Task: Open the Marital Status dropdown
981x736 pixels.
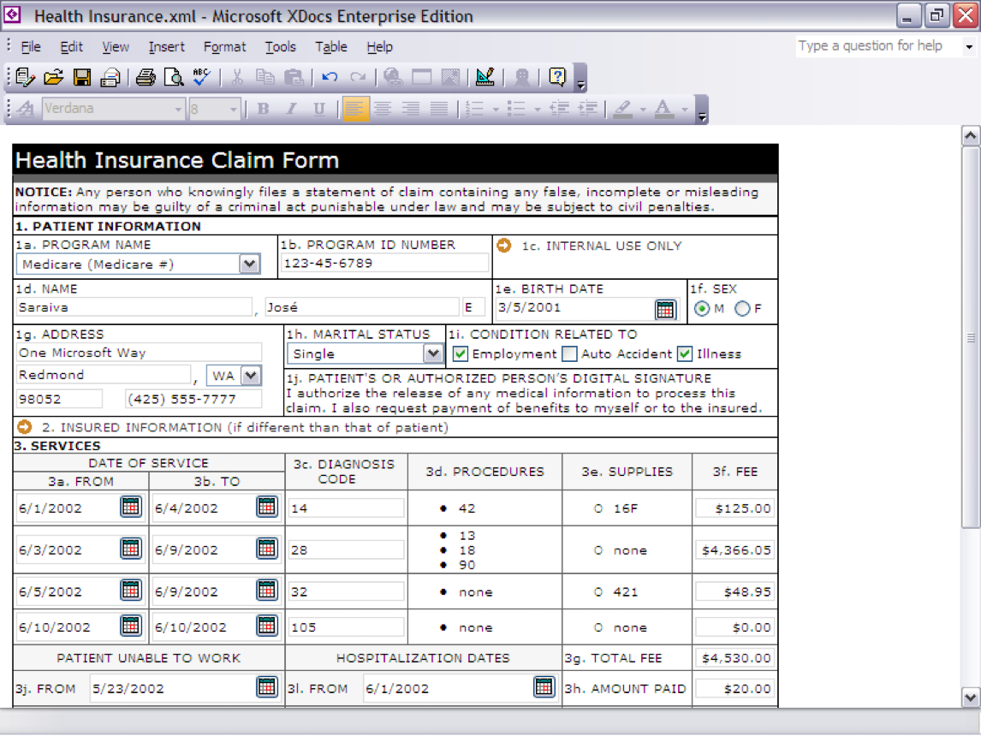Action: (434, 353)
